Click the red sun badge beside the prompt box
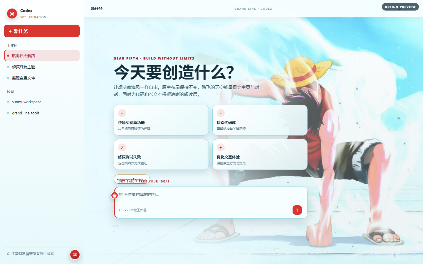Screen dimensions: 423x264 (115, 195)
